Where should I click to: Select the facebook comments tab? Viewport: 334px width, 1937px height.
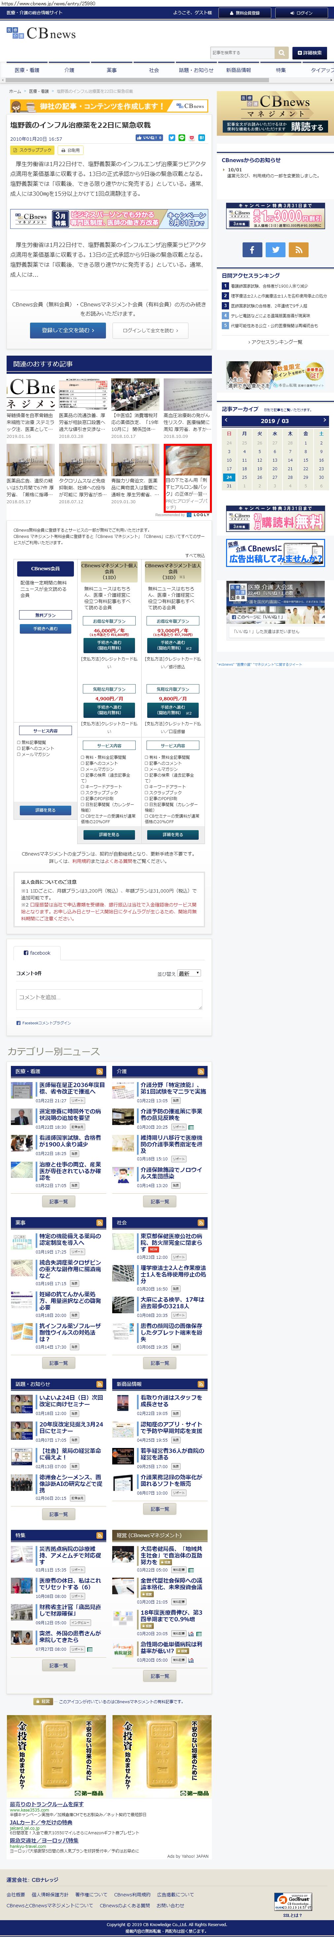click(37, 953)
